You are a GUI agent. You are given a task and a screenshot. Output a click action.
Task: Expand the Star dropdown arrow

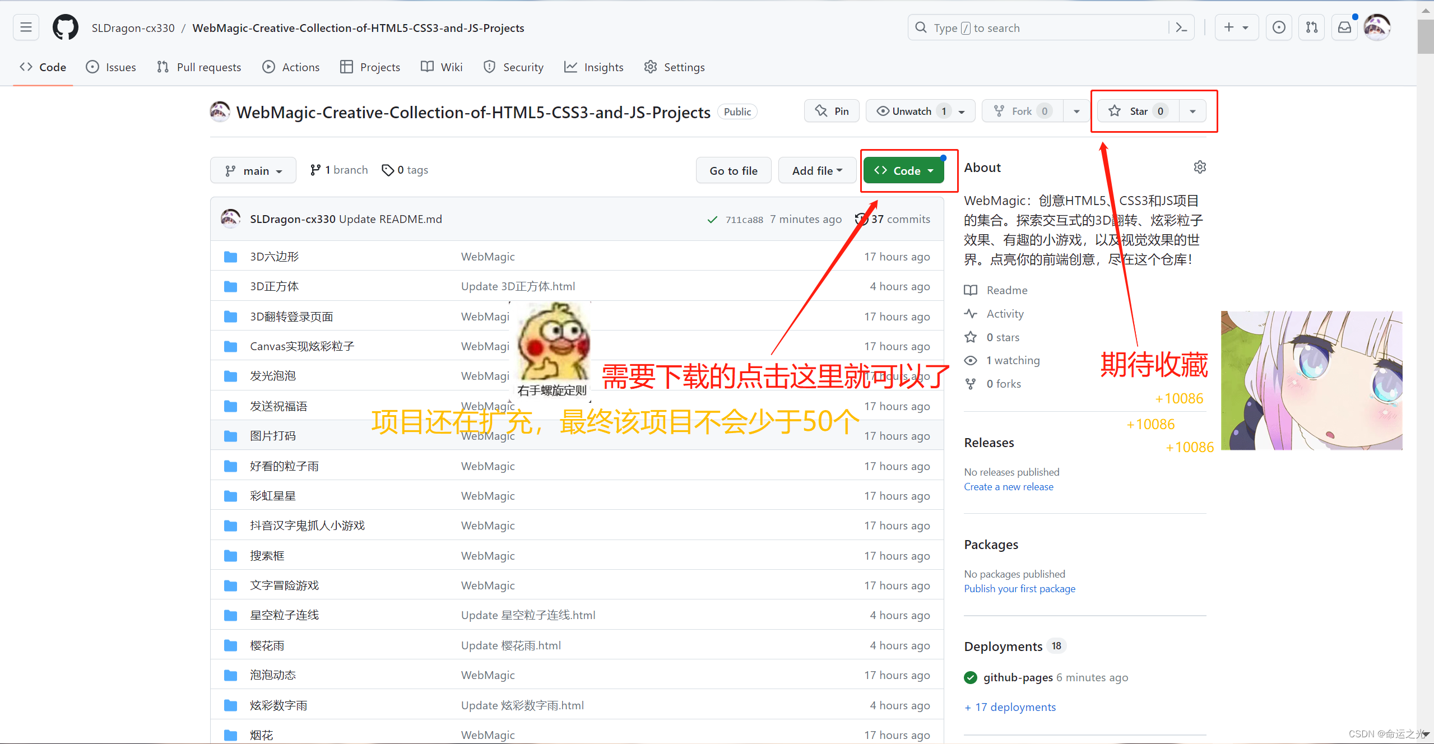[x=1192, y=111]
